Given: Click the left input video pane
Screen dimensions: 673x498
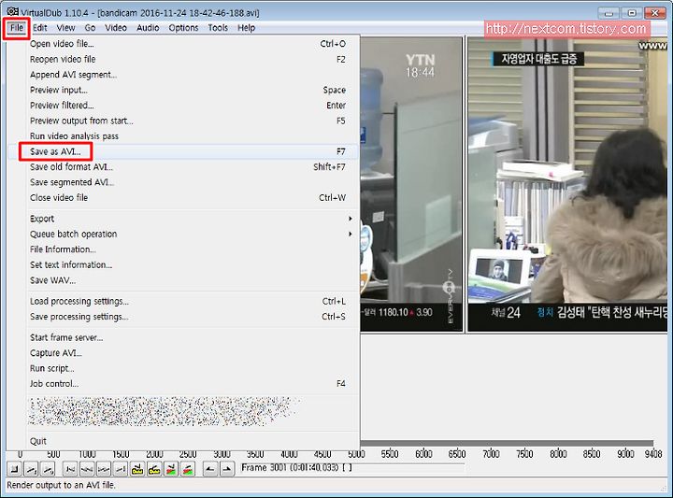Looking at the screenshot, I should coord(411,184).
